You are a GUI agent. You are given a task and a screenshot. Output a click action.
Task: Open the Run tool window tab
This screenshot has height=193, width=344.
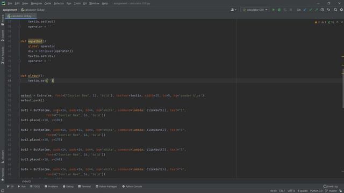tap(21, 187)
